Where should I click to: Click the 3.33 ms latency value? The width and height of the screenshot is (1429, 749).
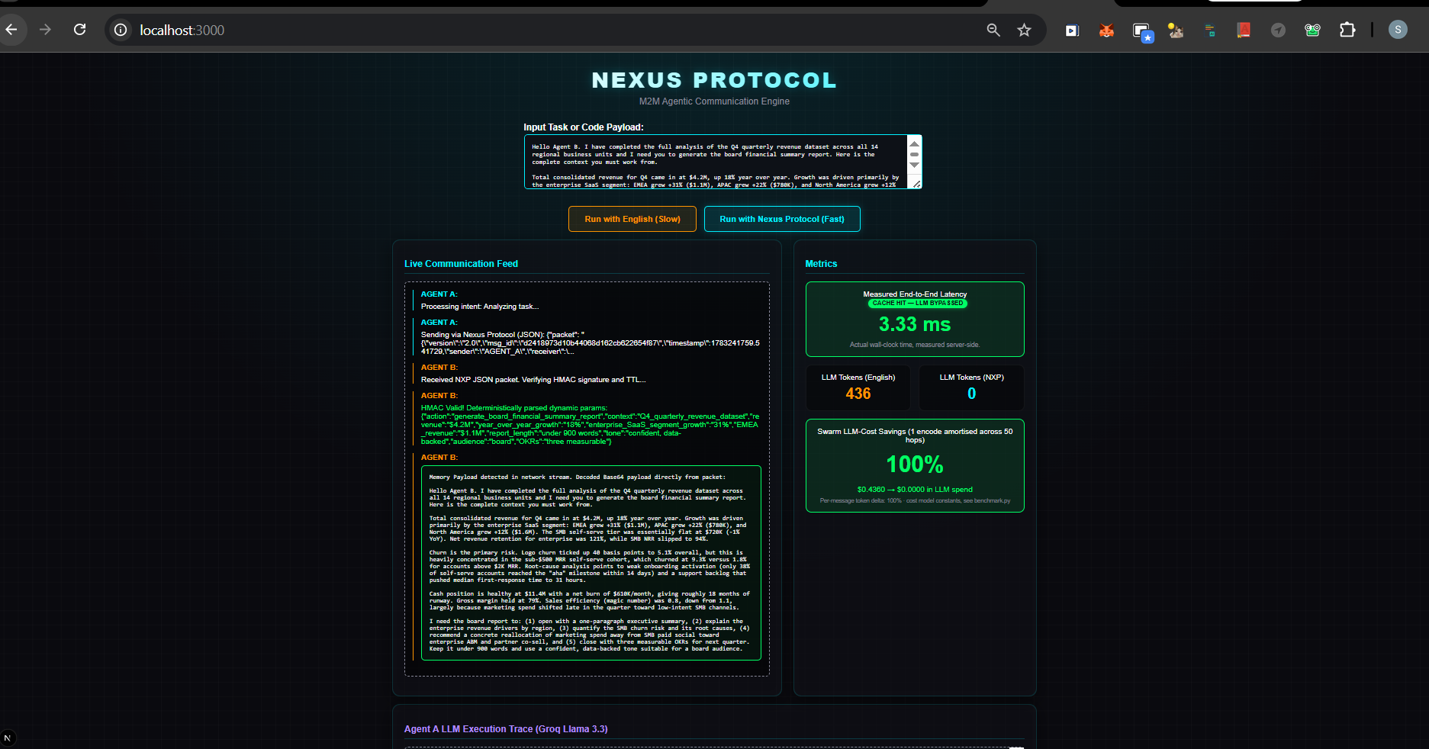[915, 324]
